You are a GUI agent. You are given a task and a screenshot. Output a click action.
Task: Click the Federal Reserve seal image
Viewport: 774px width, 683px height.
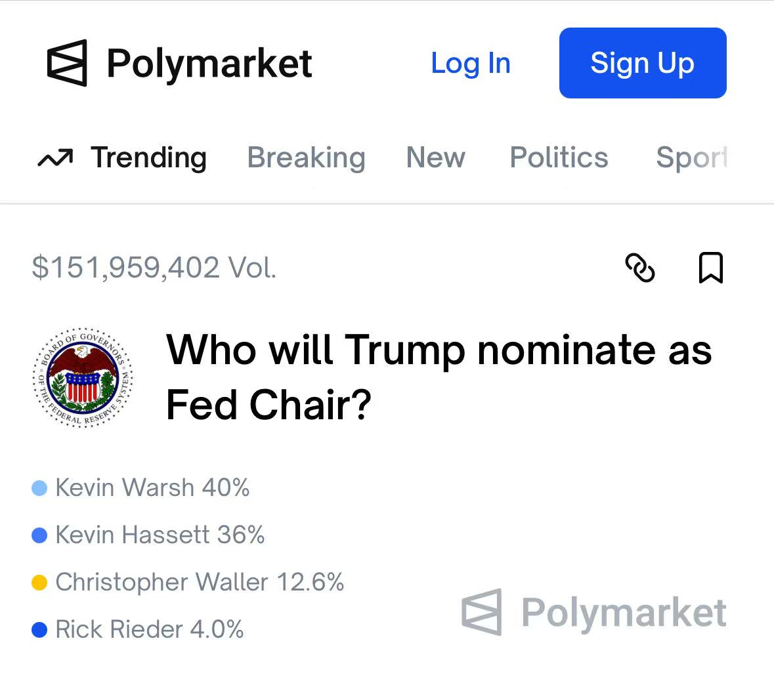click(83, 377)
